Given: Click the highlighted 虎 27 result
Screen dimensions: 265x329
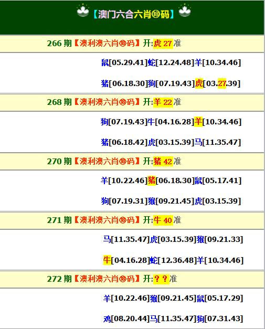Looking at the screenshot, I should [x=163, y=44].
